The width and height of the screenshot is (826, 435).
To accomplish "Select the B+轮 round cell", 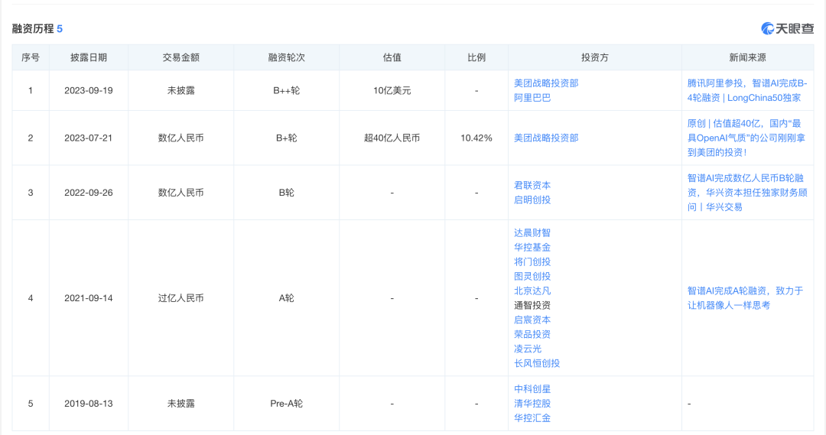I will pyautogui.click(x=286, y=138).
